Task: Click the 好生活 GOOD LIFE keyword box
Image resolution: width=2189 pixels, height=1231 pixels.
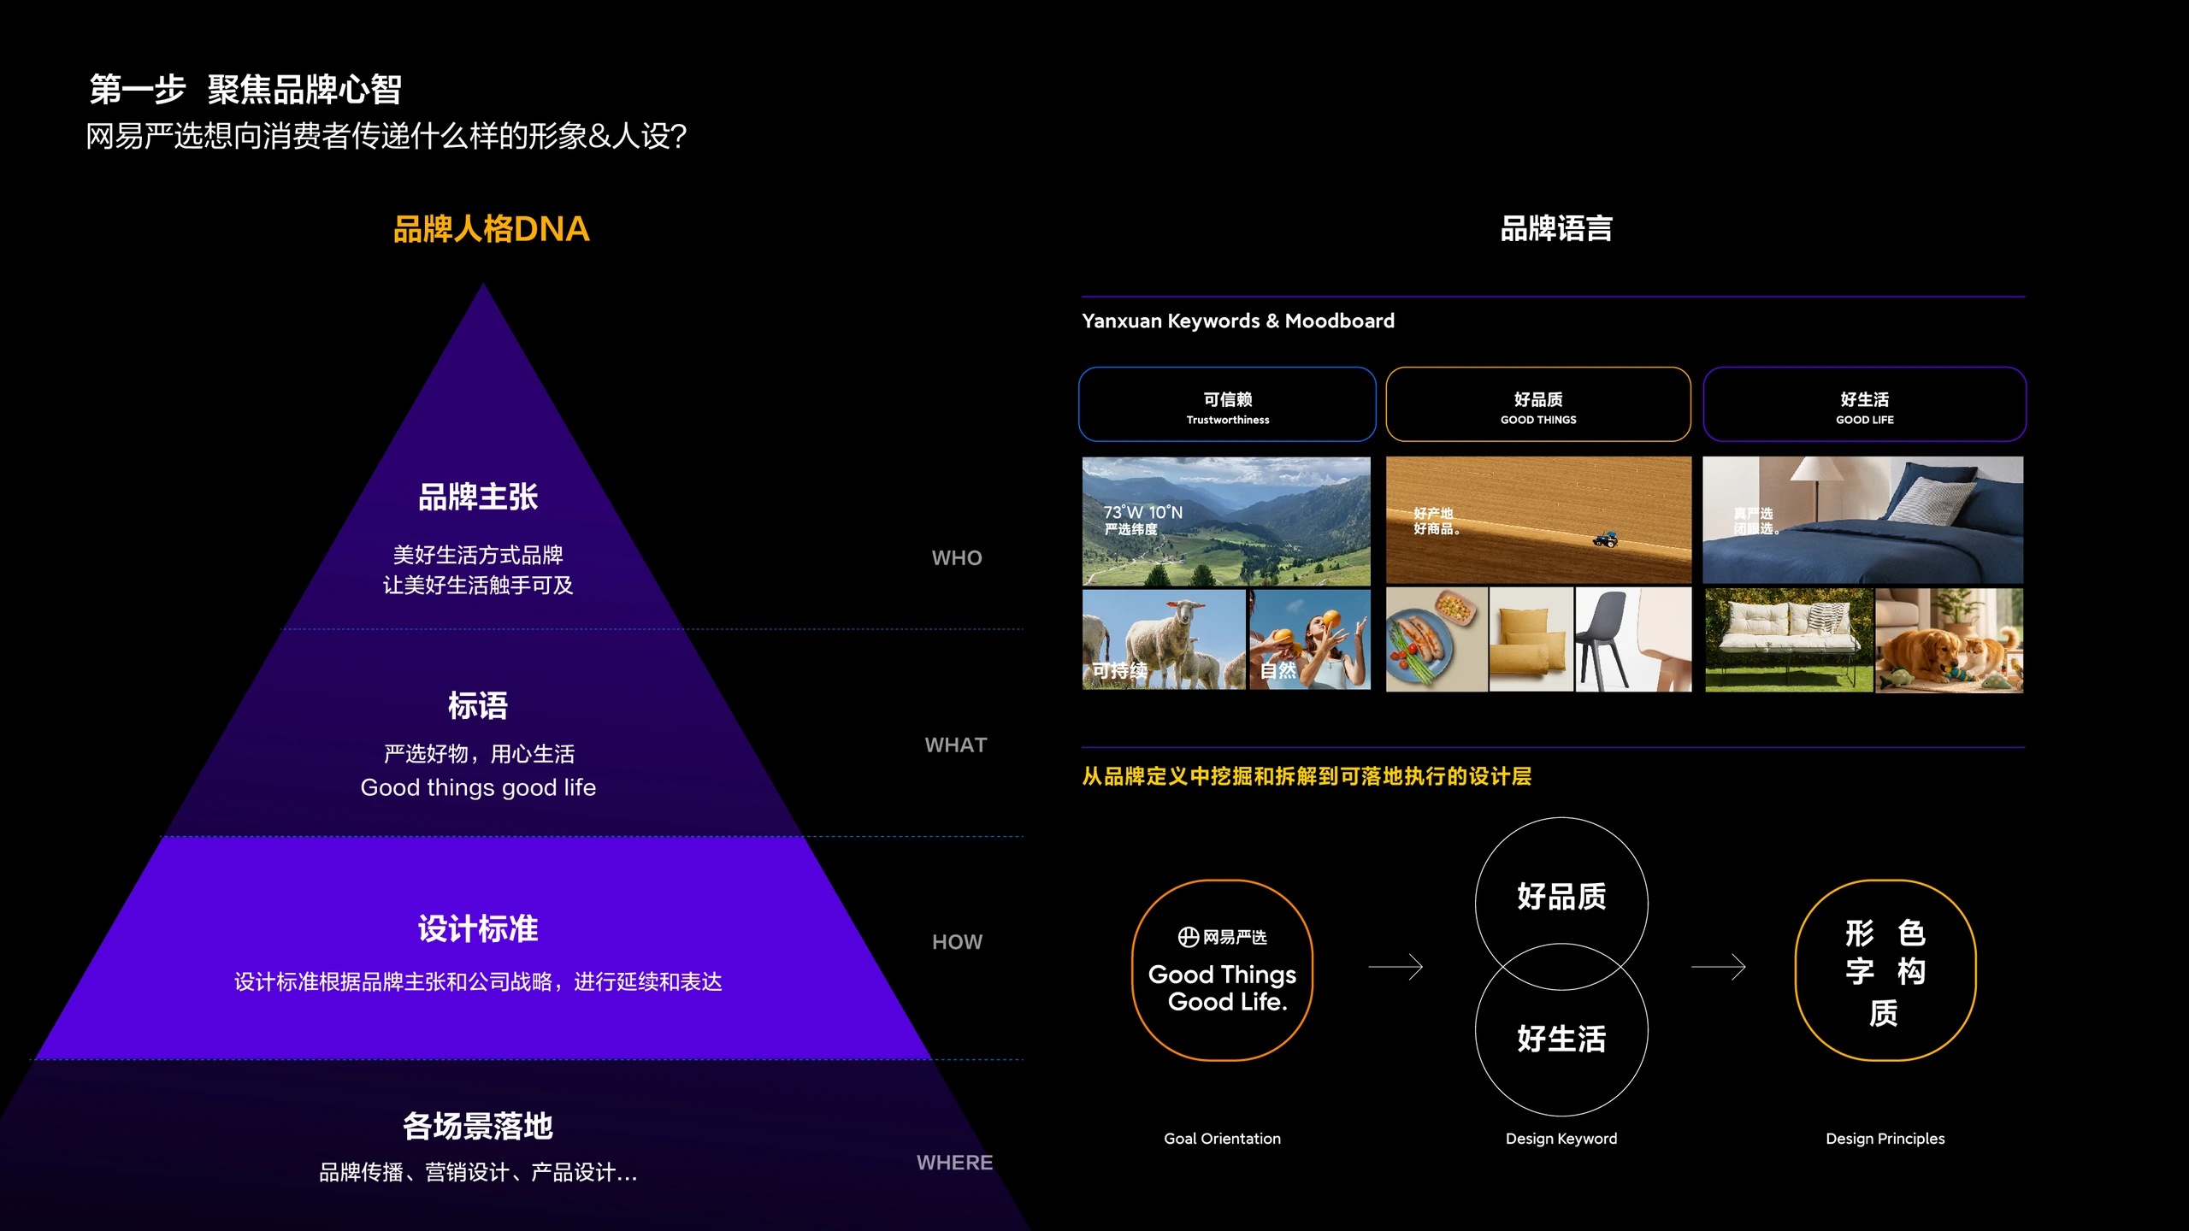Action: point(1864,404)
